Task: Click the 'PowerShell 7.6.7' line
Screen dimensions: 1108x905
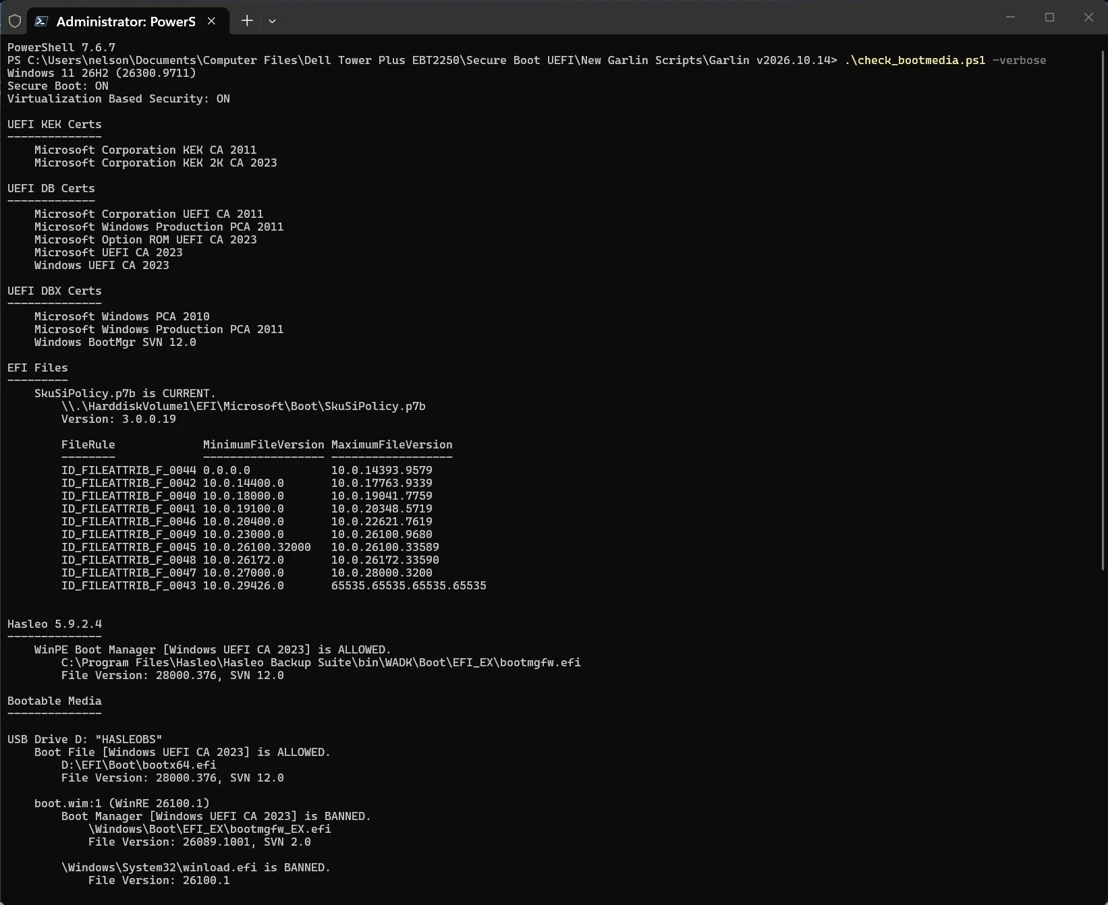Action: pyautogui.click(x=61, y=47)
